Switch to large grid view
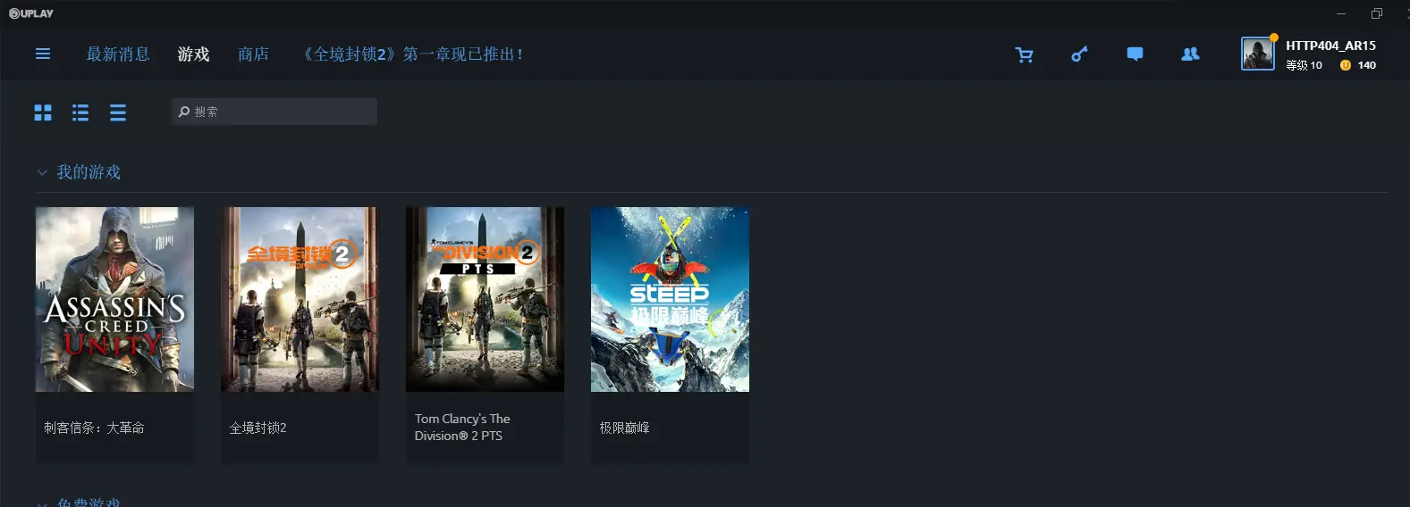Screen dimensions: 1410x507 [x=43, y=112]
